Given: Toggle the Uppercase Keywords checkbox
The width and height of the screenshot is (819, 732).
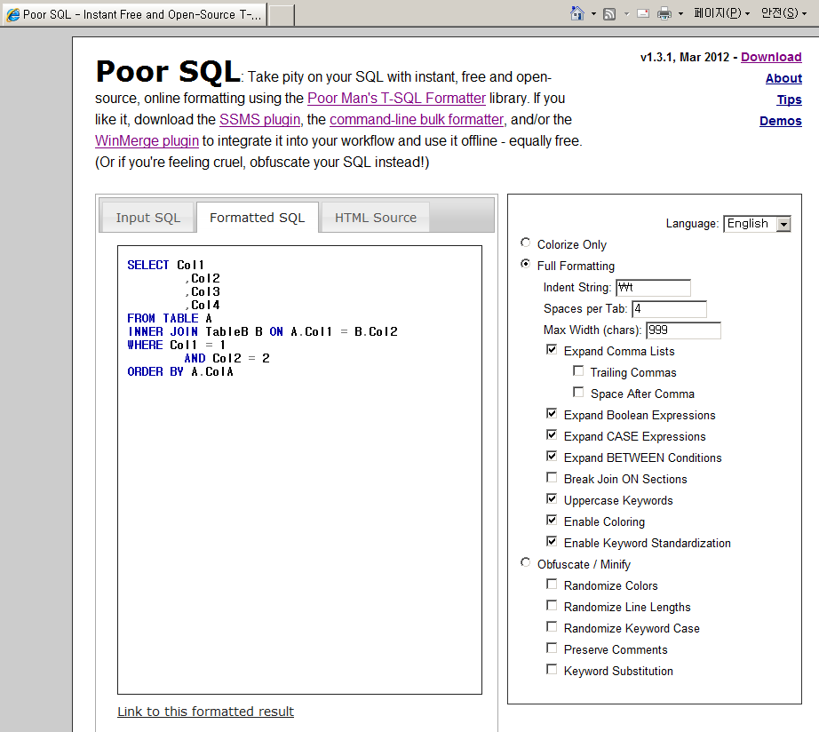Looking at the screenshot, I should click(x=552, y=499).
